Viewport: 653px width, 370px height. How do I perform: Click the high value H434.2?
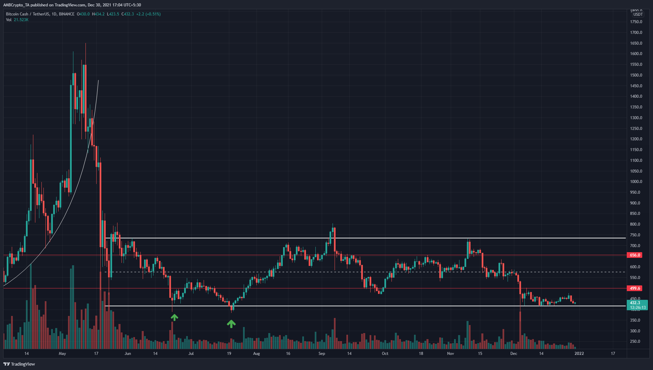98,14
